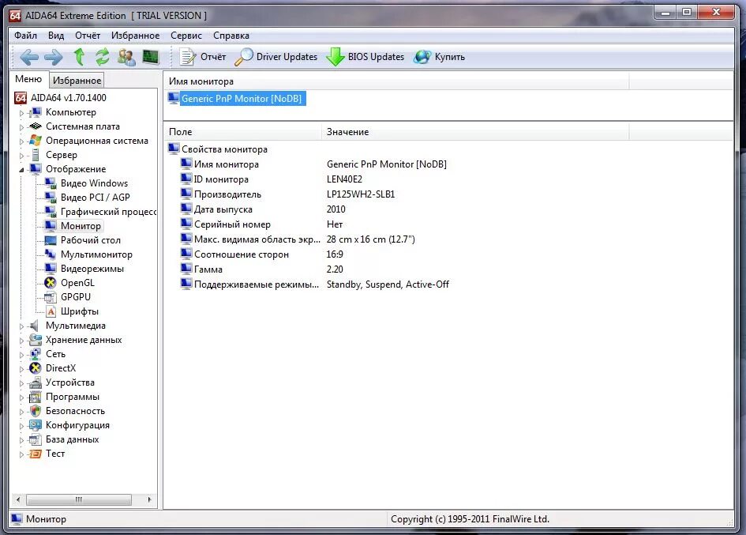746x535 pixels.
Task: Expand the Безопасность tree node
Action: tap(21, 412)
